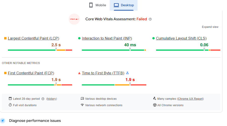Open Cumulative Layout Shift (CLS) link

[x=181, y=38]
